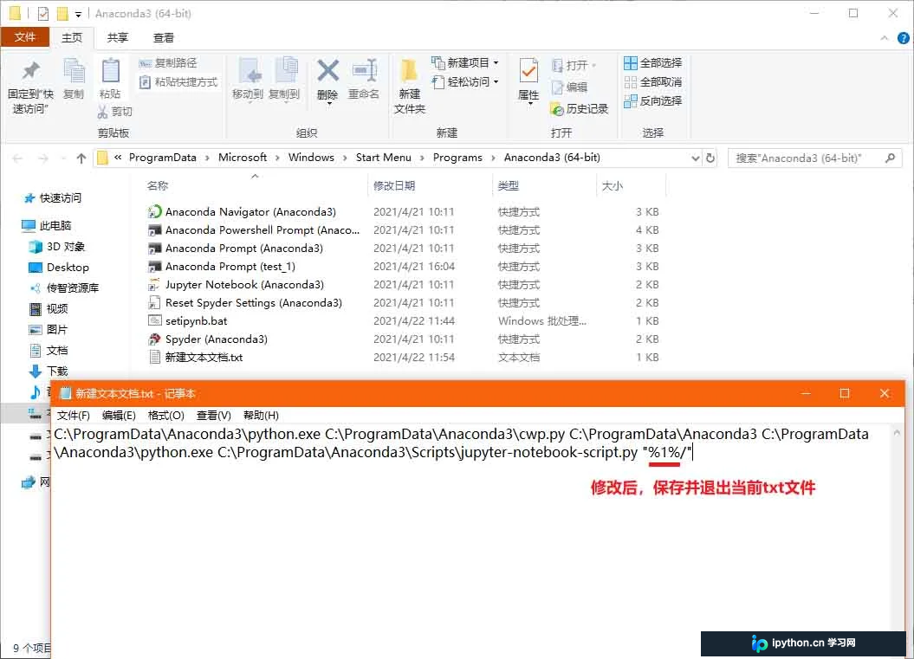Open Notepad 格式(O) menu
The width and height of the screenshot is (914, 659).
coord(166,416)
